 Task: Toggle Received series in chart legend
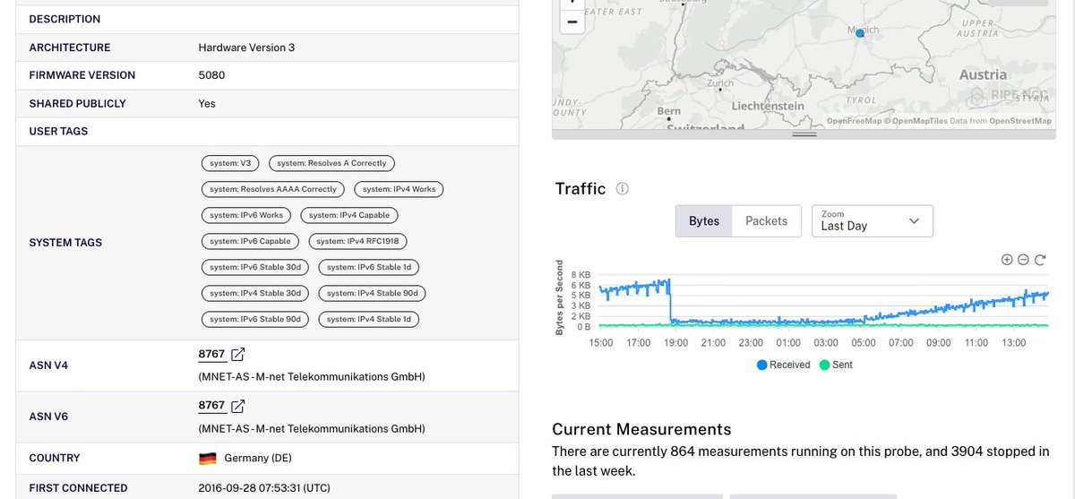[x=783, y=365]
